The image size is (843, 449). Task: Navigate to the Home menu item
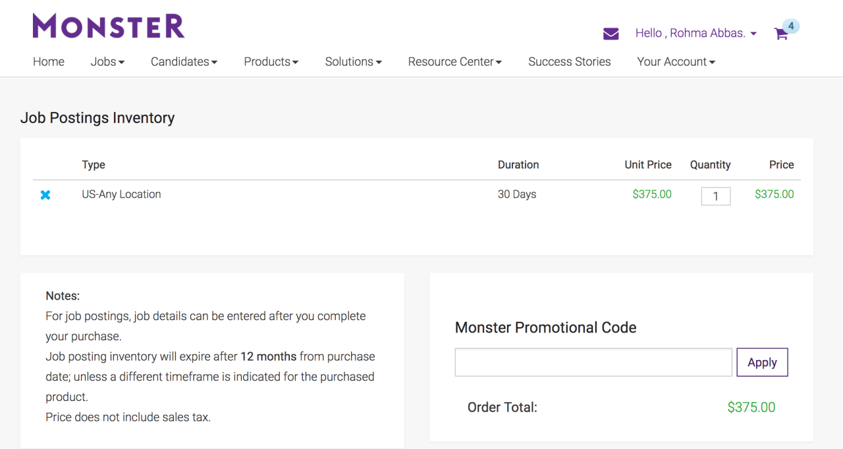coord(48,61)
